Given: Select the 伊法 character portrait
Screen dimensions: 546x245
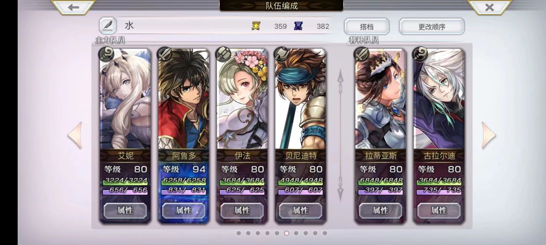Looking at the screenshot, I should click(x=242, y=99).
